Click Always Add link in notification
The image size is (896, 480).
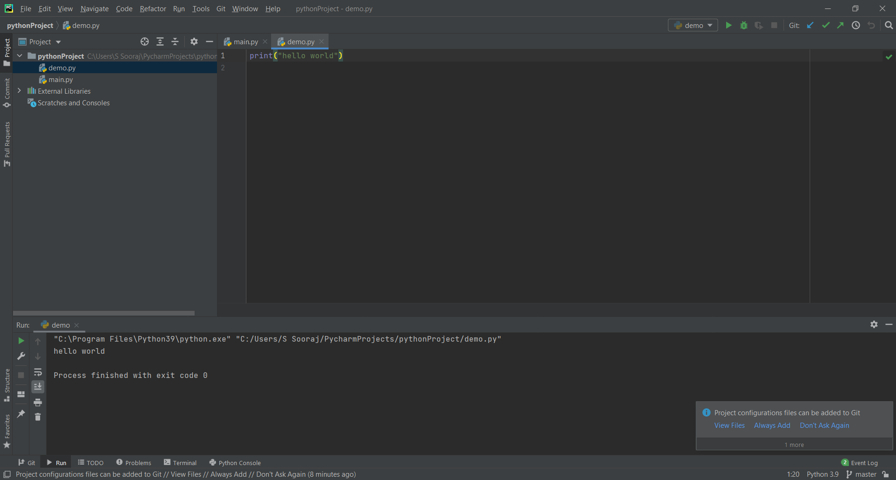coord(772,425)
